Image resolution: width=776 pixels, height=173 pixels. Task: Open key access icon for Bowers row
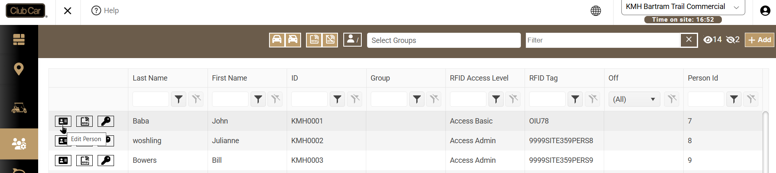click(x=106, y=160)
